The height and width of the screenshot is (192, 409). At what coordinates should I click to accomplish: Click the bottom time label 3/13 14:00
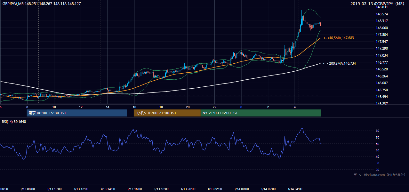(108, 189)
